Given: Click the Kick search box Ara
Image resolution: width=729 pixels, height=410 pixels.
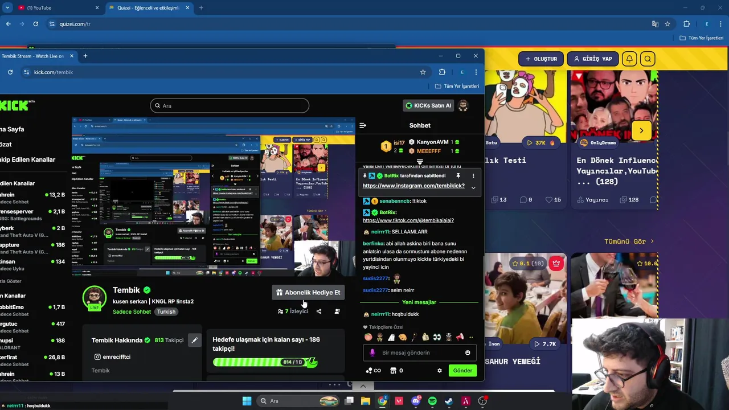Looking at the screenshot, I should (230, 106).
